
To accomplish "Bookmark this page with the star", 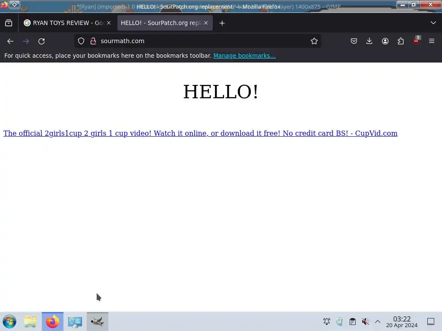I will pos(314,41).
